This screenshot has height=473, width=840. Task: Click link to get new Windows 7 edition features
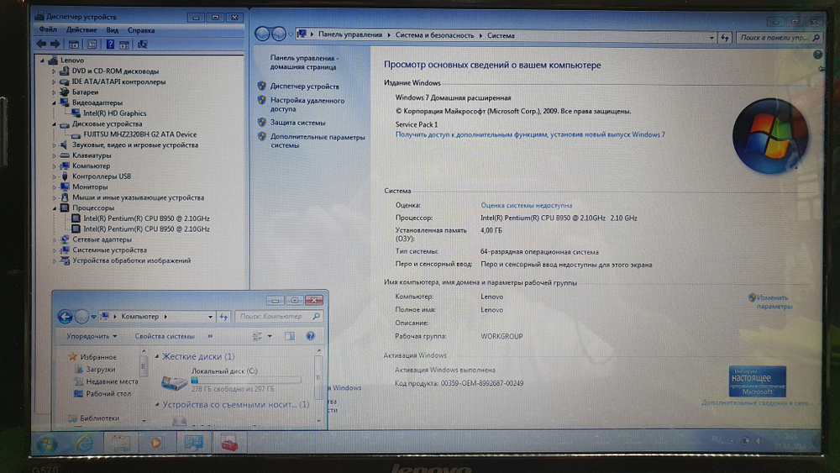click(530, 134)
